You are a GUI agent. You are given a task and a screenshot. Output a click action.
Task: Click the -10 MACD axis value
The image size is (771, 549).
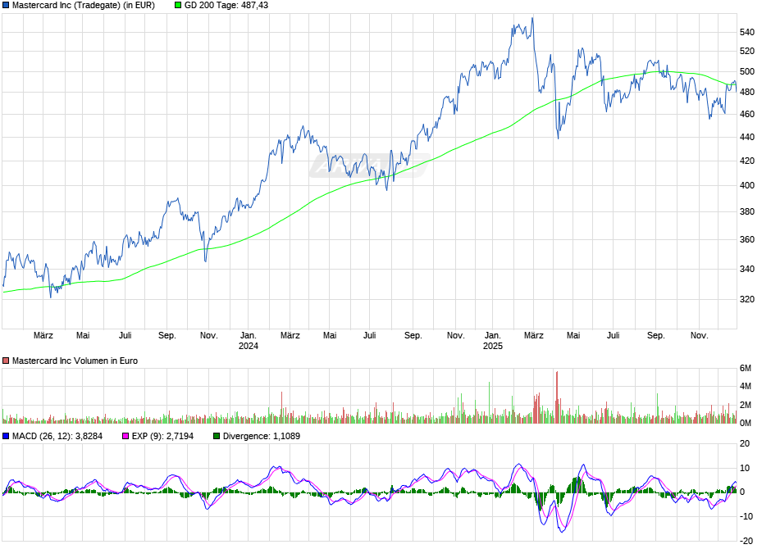[x=746, y=516]
